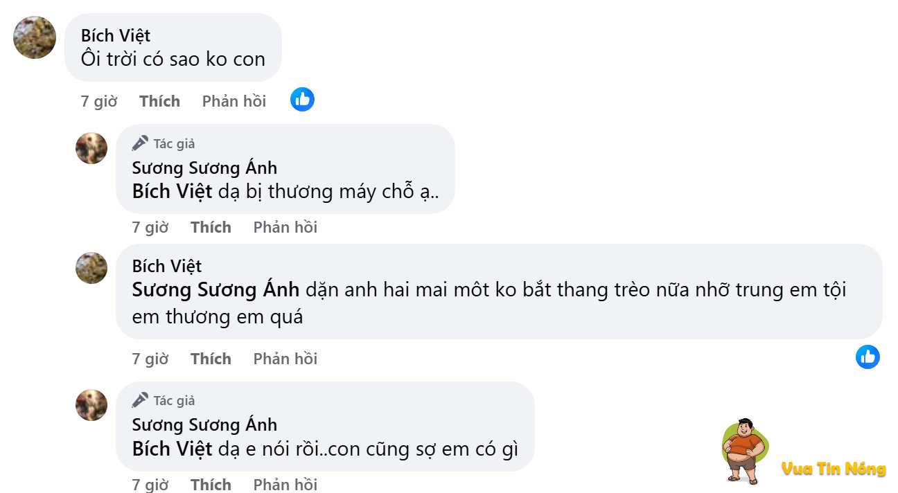Reply to Bích Việt's "dặn anh hai" comment
Viewport: 898px width, 493px height.
[x=285, y=359]
